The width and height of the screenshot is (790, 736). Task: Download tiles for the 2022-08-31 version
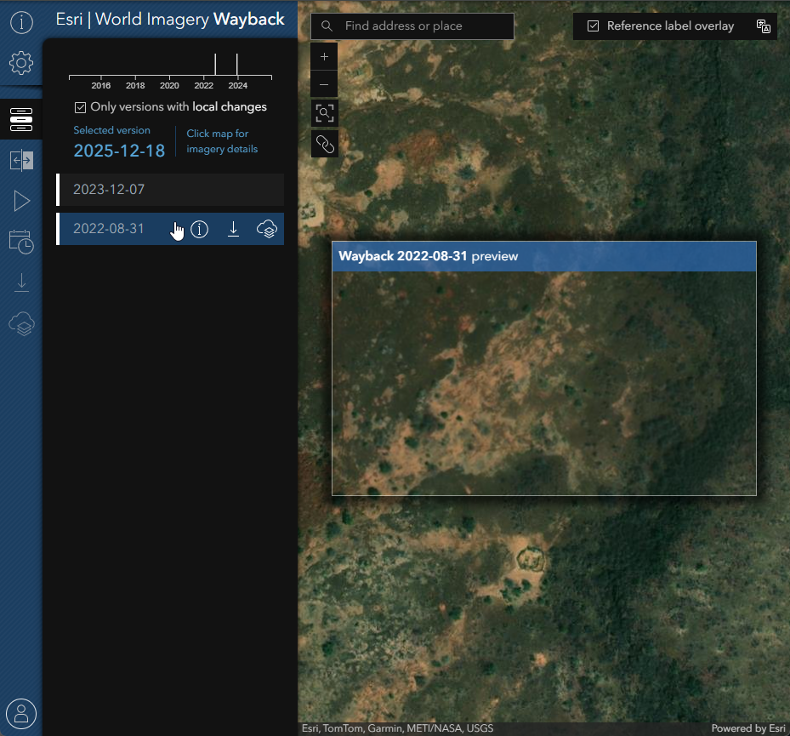tap(233, 229)
